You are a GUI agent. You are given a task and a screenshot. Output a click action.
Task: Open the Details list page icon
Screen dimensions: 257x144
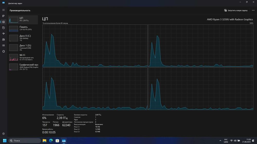[x=3, y=45]
